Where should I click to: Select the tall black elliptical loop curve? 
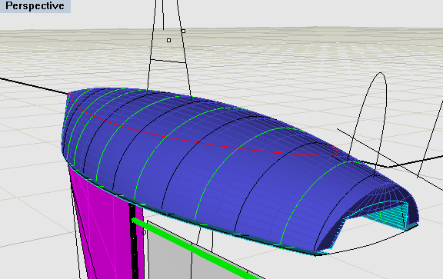(368, 125)
